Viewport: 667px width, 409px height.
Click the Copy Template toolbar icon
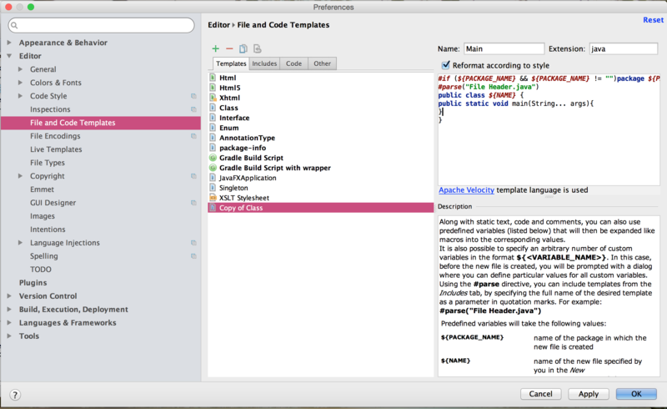point(243,48)
